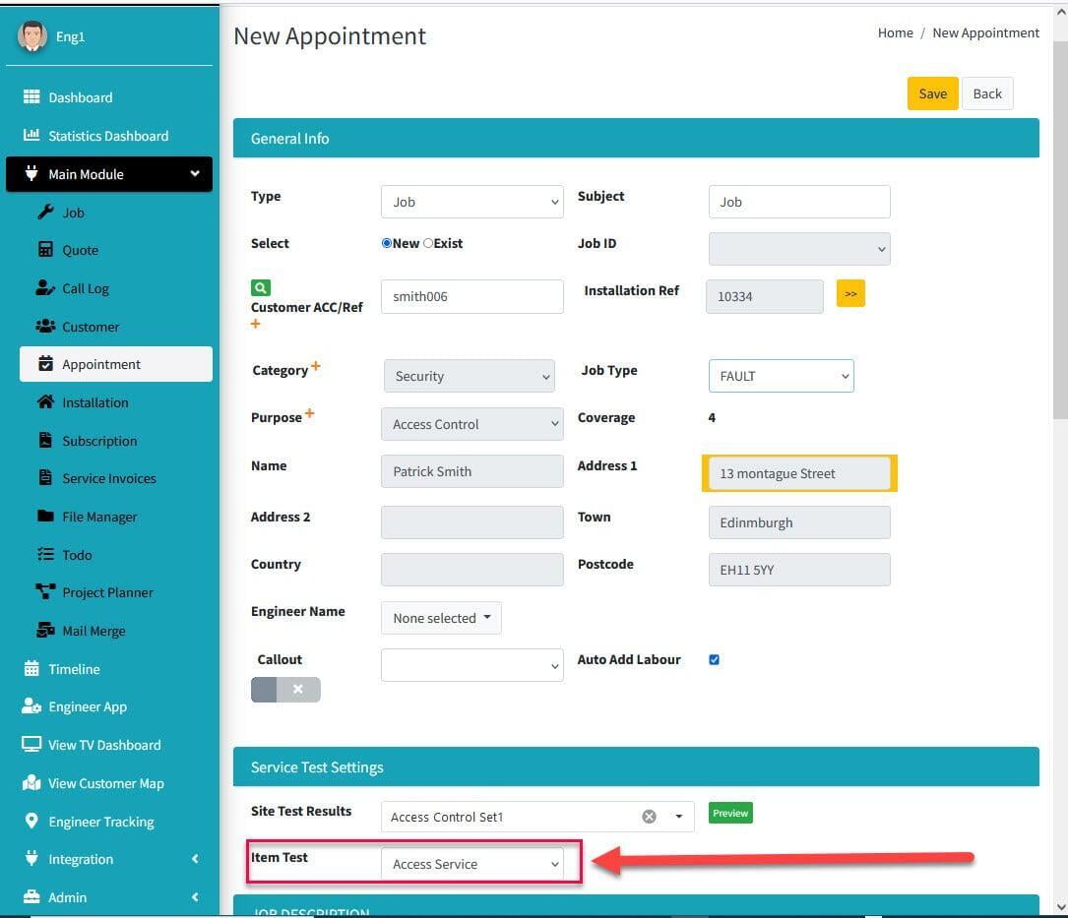Toggle the Callout switch

point(285,690)
